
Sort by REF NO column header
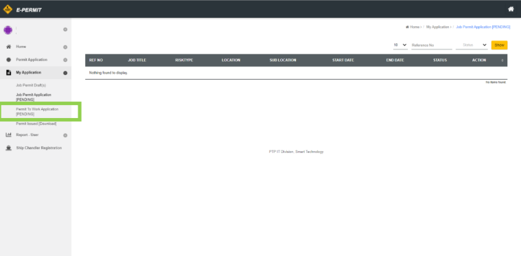coord(96,60)
